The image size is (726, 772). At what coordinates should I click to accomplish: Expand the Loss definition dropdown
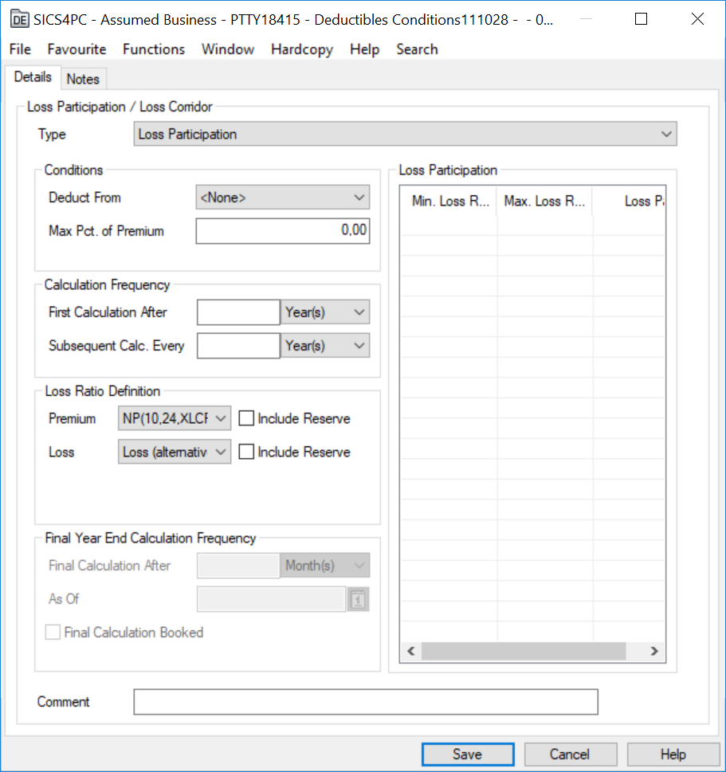pyautogui.click(x=175, y=452)
